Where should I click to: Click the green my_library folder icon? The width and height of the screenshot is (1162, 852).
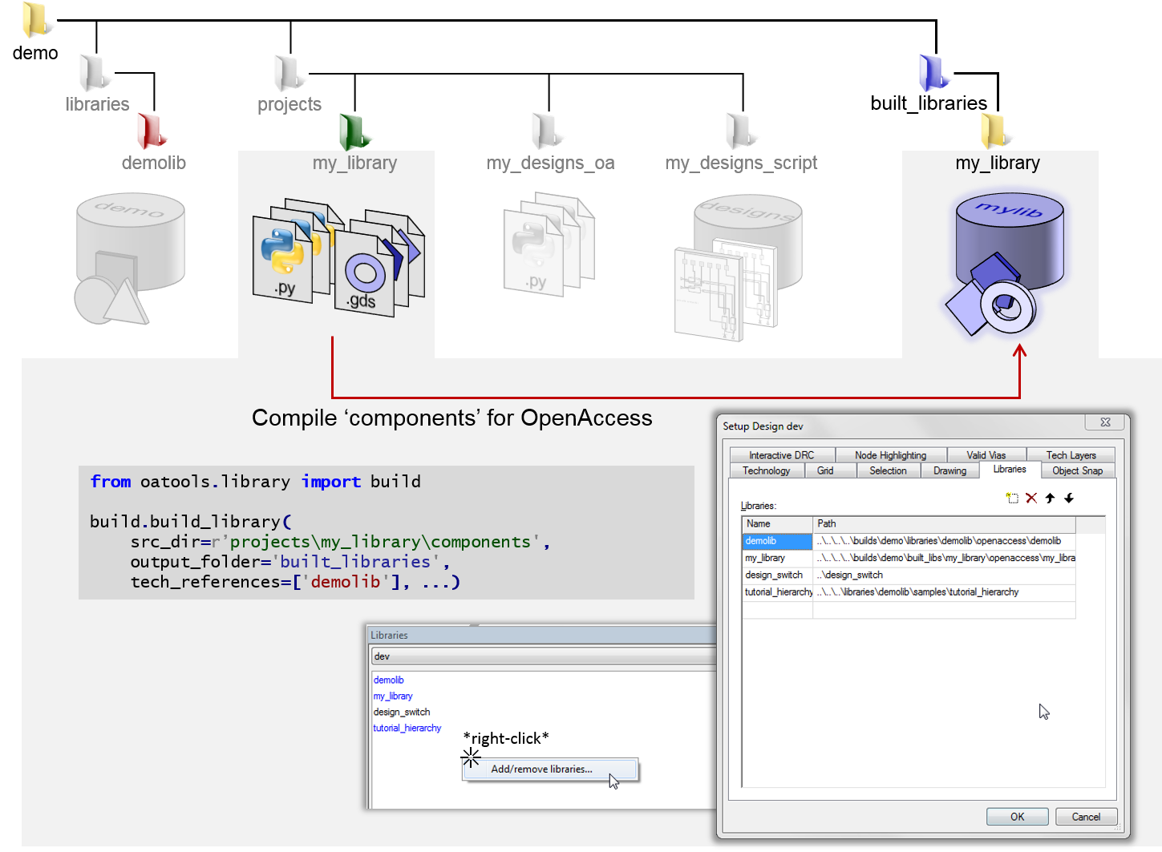point(354,131)
